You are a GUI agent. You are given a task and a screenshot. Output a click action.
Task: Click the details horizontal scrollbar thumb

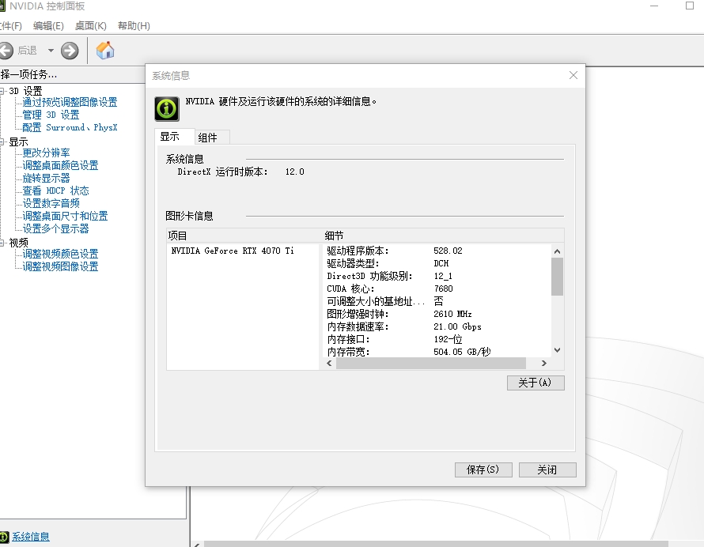431,363
